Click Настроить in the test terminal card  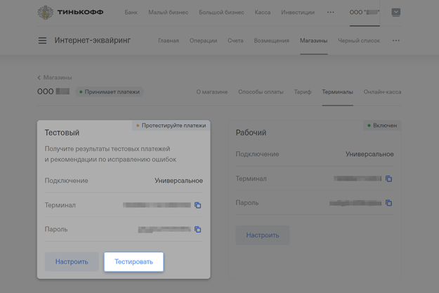(x=72, y=261)
